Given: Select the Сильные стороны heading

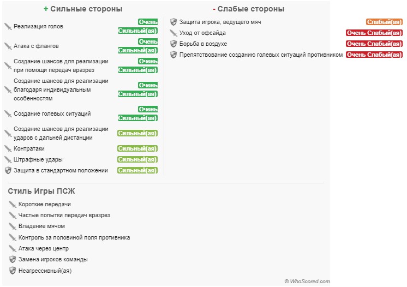Looking at the screenshot, I should (83, 9).
